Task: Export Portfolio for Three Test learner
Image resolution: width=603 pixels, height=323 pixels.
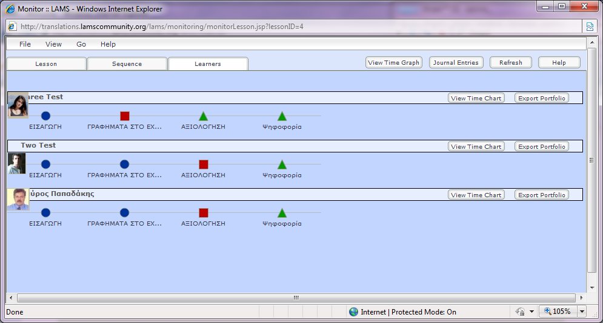Action: coord(541,98)
